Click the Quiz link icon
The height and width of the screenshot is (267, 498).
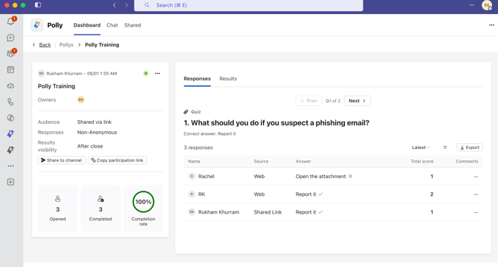[x=186, y=112]
